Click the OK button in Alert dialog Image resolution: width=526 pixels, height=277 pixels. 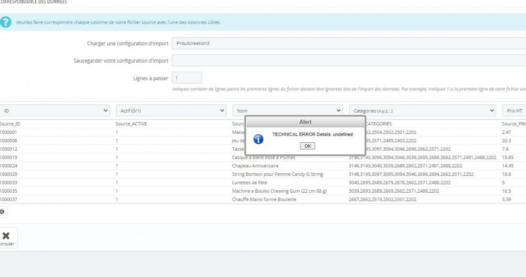click(307, 146)
